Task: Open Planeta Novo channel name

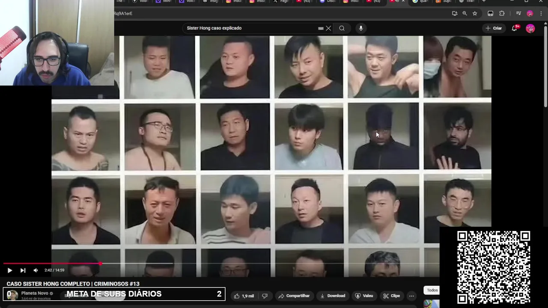Action: pos(35,293)
